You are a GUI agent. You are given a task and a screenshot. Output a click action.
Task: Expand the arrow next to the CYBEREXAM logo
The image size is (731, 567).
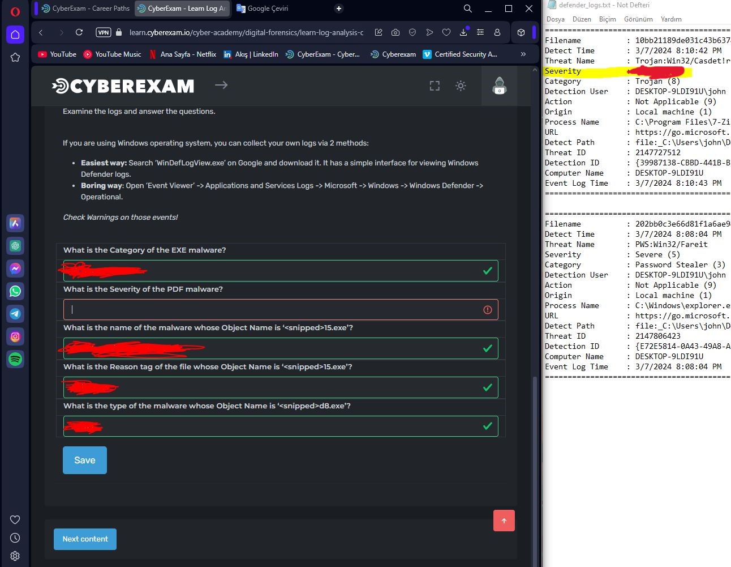coord(221,85)
